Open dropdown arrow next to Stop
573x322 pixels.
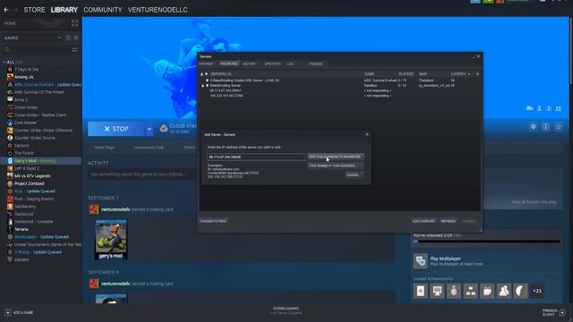[149, 129]
